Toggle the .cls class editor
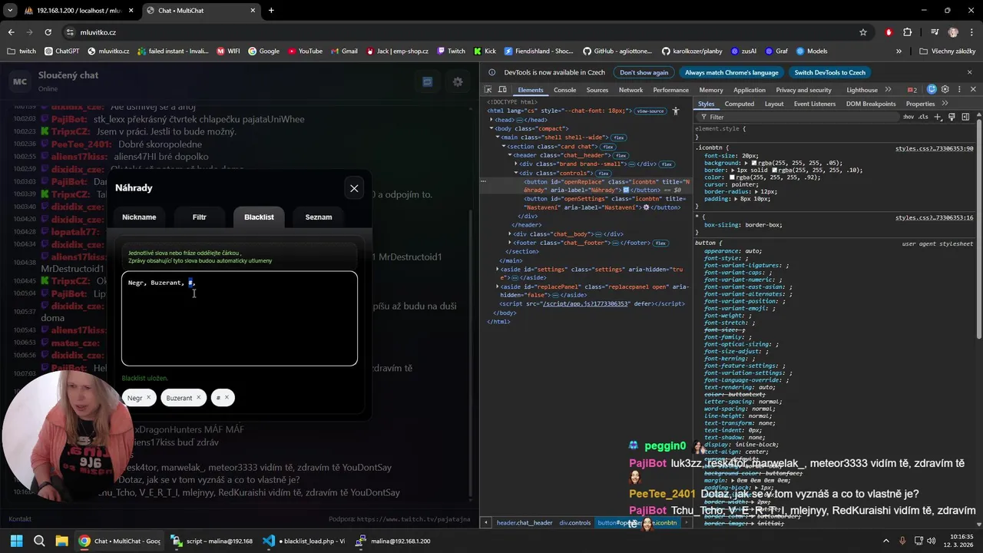Screen dimensions: 983x553 [923, 117]
